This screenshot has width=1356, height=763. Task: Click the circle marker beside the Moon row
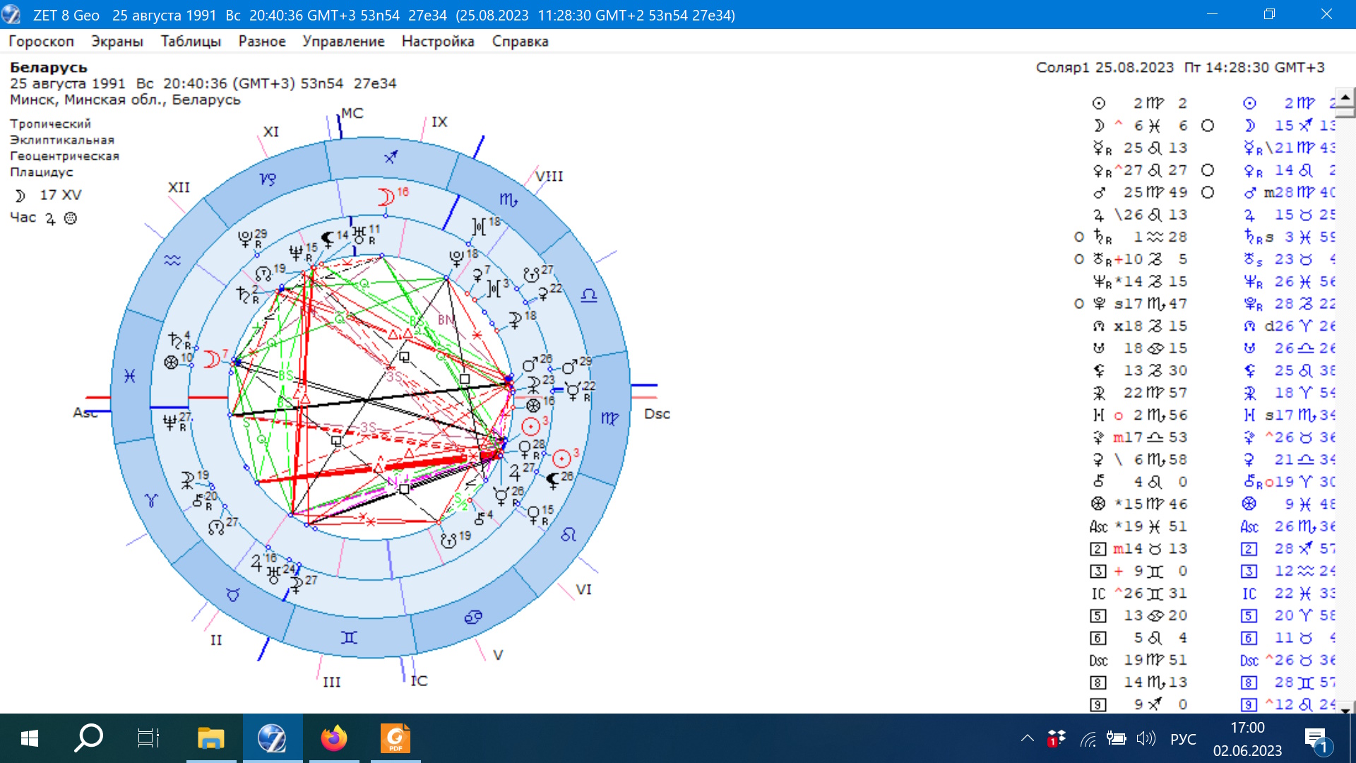[x=1208, y=126]
